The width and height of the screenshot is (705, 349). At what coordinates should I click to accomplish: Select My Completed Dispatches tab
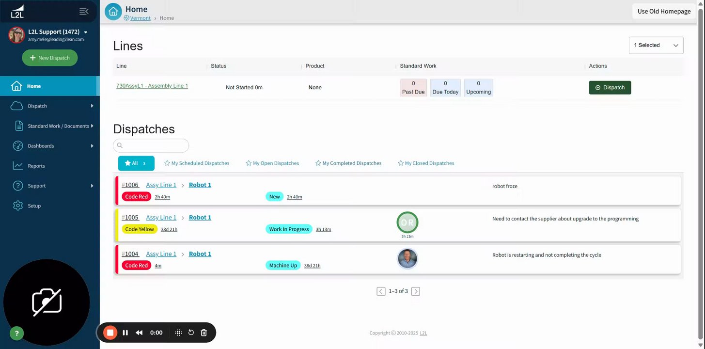point(348,163)
